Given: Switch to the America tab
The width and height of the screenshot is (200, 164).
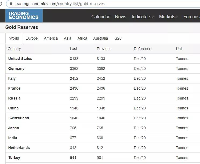Looking at the screenshot, I should coord(51,38).
